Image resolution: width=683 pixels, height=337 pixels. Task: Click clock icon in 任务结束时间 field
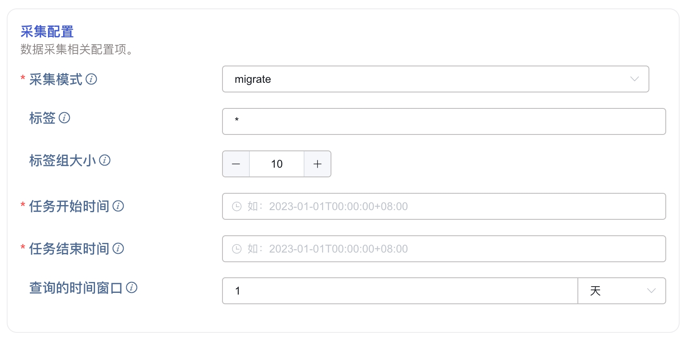tap(237, 249)
